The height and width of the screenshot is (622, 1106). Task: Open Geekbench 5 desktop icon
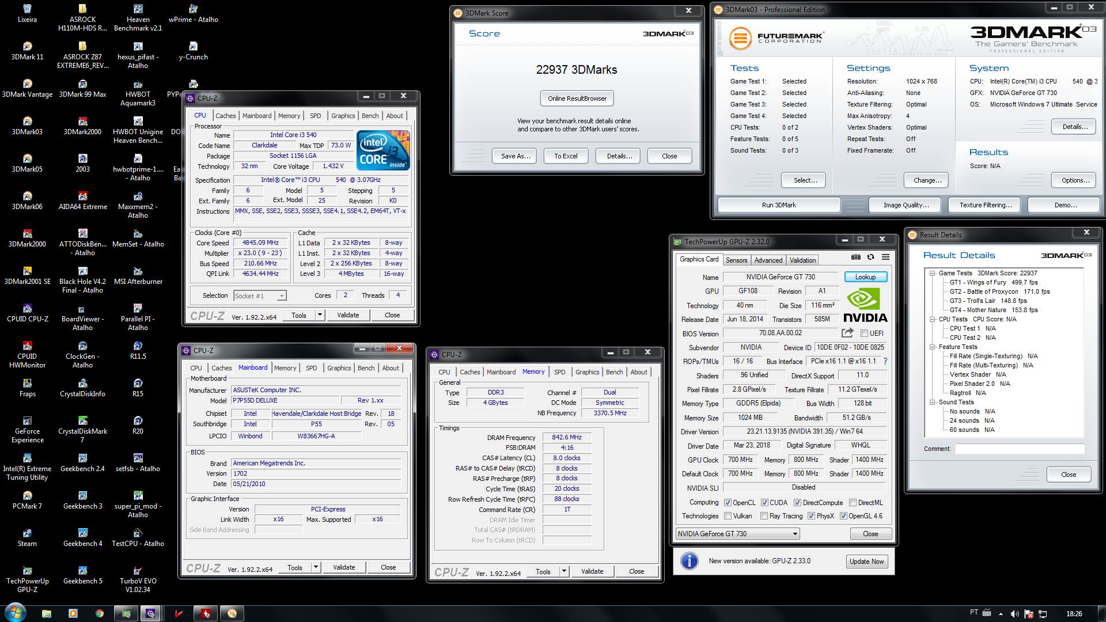pos(82,575)
